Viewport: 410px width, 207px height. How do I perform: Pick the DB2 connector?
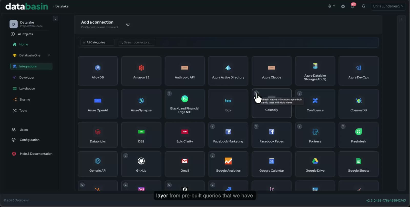click(x=141, y=135)
